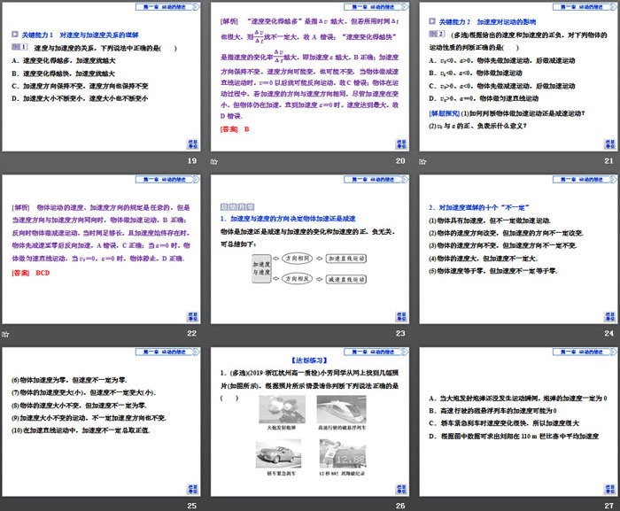This screenshot has height=511, width=620.
Task: Click the animation star icon below slide 24
Action: click(x=422, y=333)
